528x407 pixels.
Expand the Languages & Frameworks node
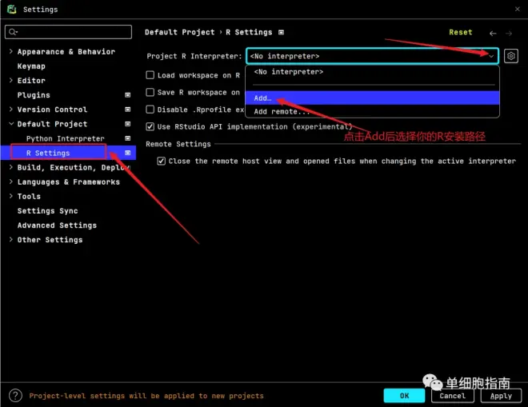pos(10,182)
